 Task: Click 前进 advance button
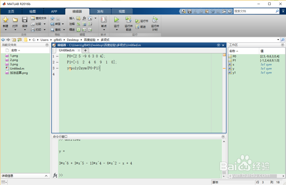click(x=141, y=27)
